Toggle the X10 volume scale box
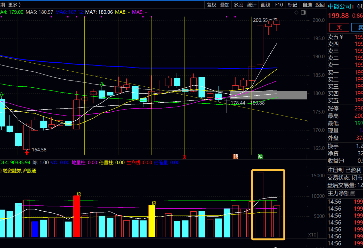 pos(312,235)
